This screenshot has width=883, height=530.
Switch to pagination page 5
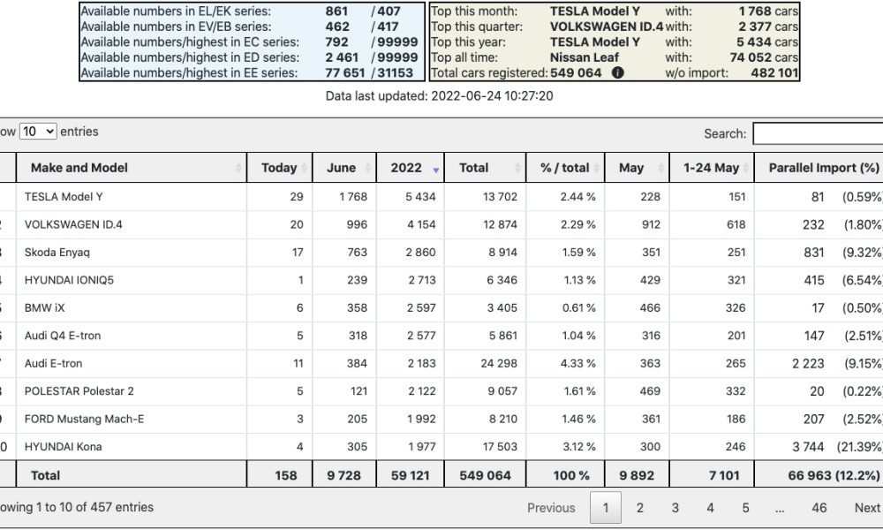point(745,507)
